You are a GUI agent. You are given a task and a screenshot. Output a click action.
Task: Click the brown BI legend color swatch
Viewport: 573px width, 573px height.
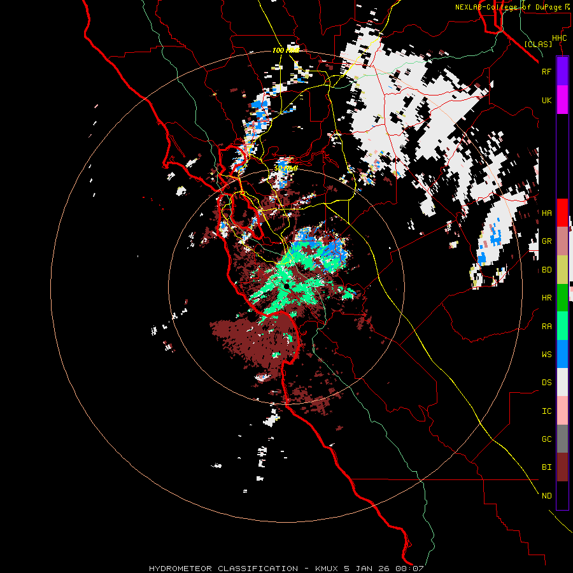tap(562, 467)
